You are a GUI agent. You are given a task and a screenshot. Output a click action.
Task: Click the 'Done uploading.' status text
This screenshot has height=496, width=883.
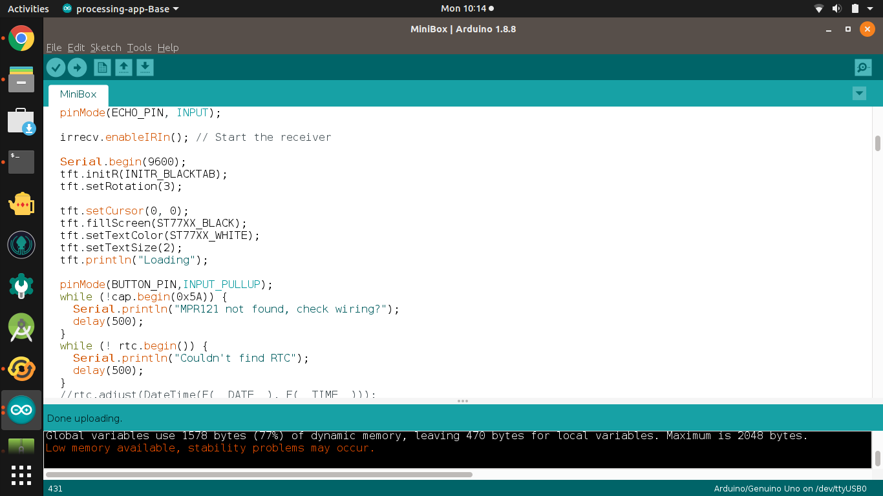click(85, 418)
